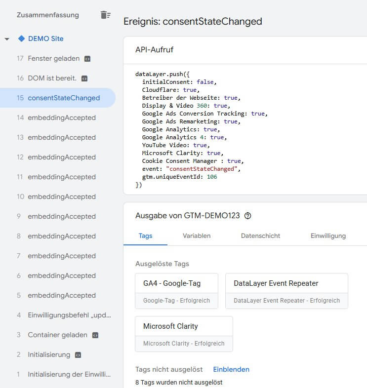Select event 11 embeddingAccepted
Viewport: 367px width, 388px height.
point(58,177)
